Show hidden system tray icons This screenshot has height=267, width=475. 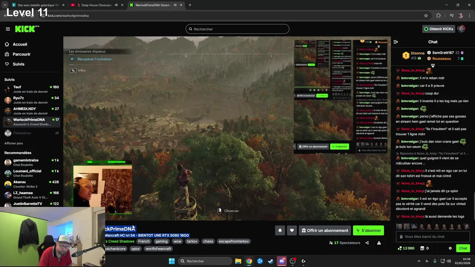(419, 261)
